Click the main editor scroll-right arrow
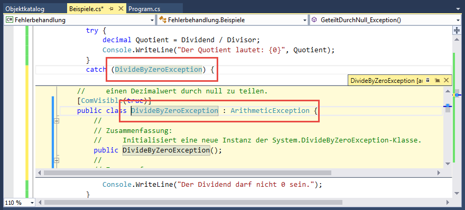Image resolution: width=465 pixels, height=210 pixels. [x=448, y=203]
